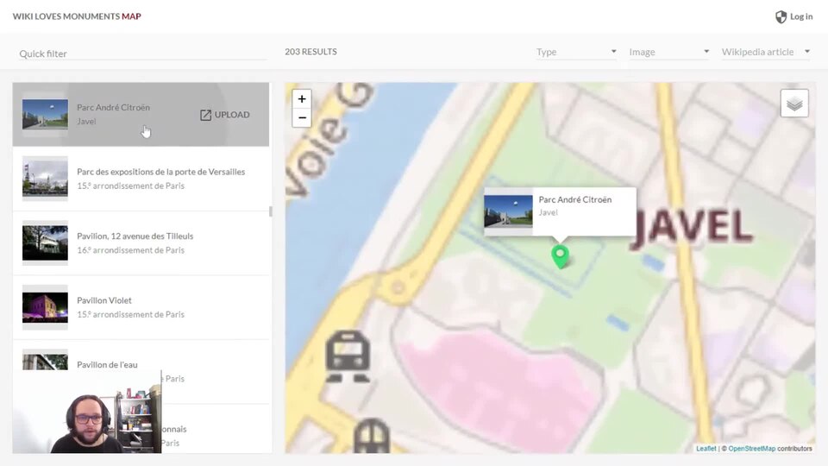This screenshot has width=828, height=466.
Task: Click the results list scrollbar handle
Action: [271, 211]
